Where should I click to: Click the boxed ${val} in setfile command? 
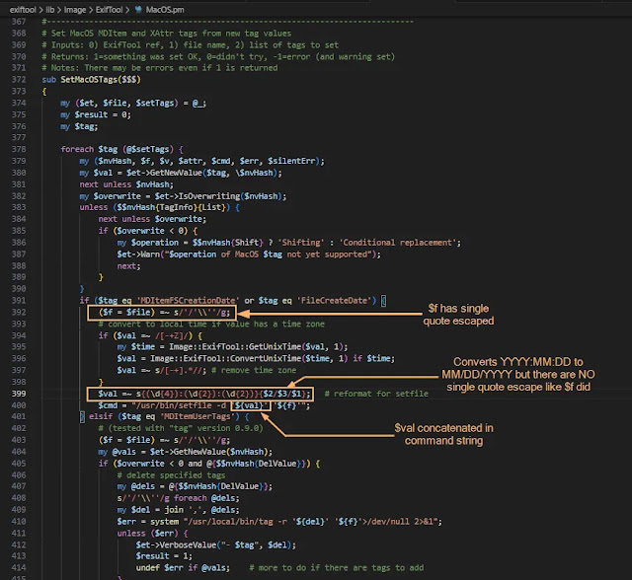250,405
